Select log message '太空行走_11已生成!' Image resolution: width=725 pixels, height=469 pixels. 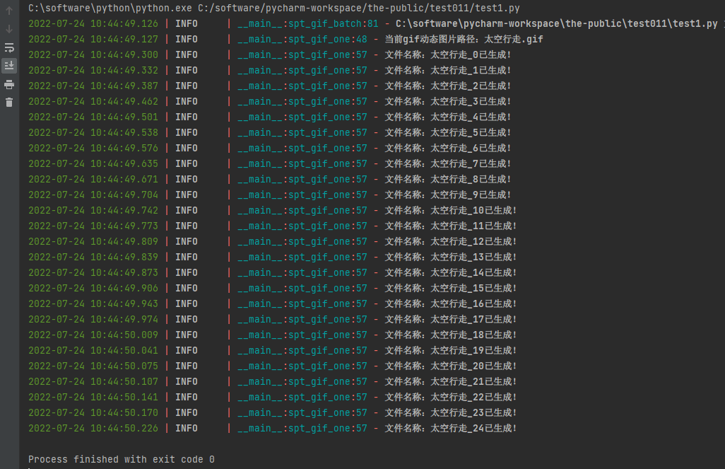473,226
